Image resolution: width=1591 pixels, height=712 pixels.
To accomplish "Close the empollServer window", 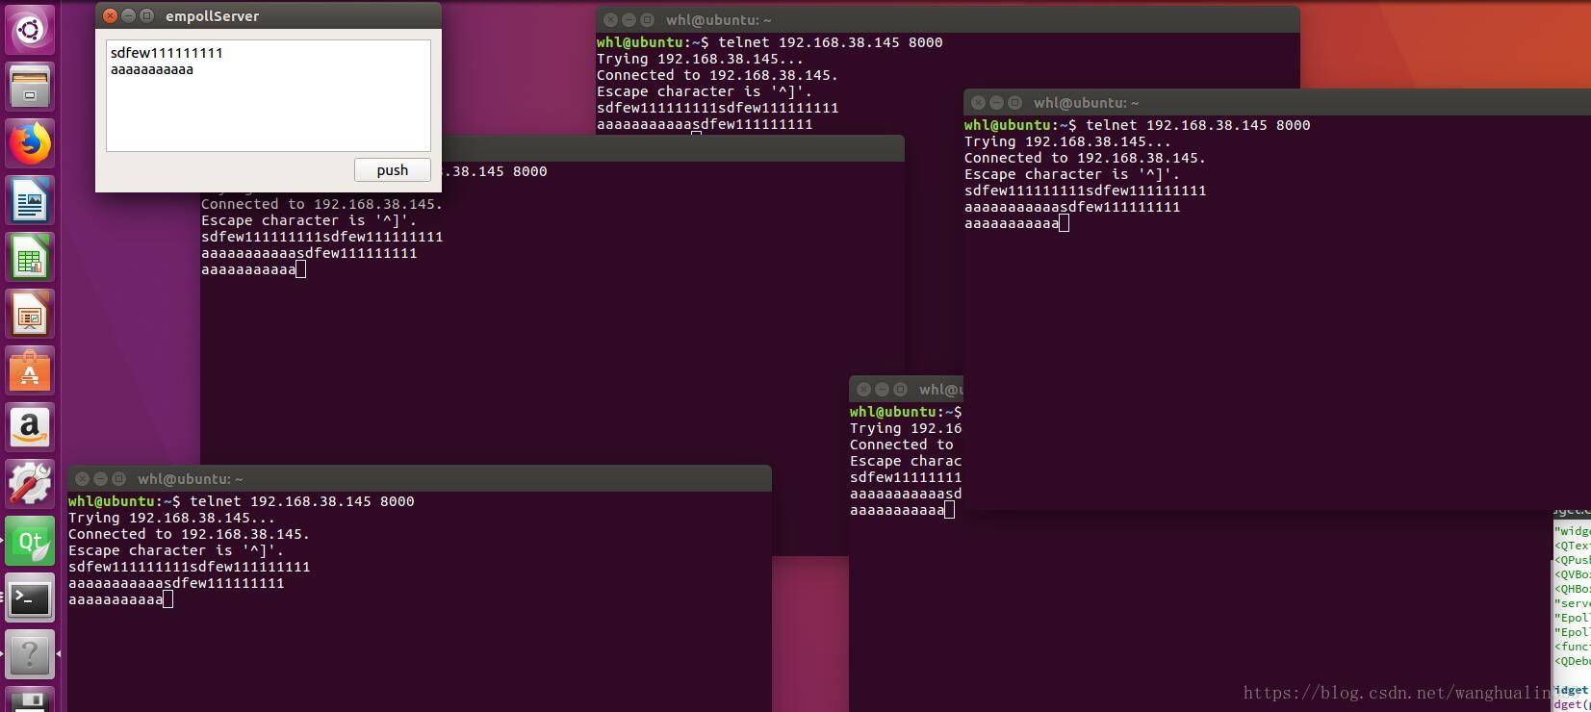I will 111,15.
